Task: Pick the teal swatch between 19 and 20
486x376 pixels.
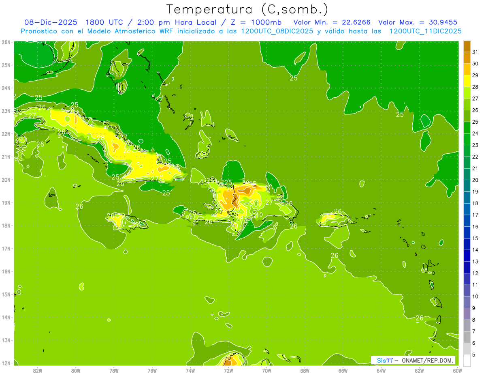Action: tap(467, 186)
